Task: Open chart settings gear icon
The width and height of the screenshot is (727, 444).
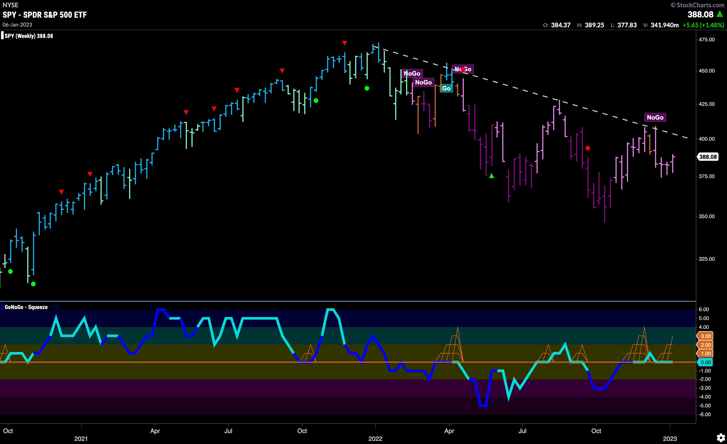Action: (x=721, y=438)
